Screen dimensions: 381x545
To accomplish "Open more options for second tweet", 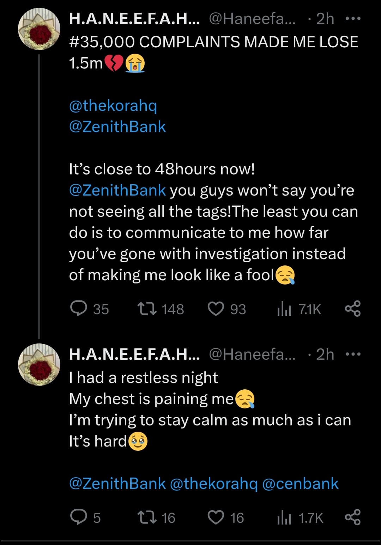I will coord(353,354).
